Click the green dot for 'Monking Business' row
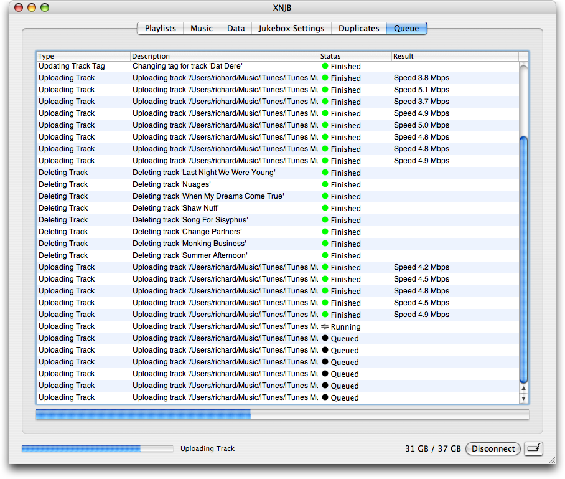The width and height of the screenshot is (565, 479). coord(325,244)
